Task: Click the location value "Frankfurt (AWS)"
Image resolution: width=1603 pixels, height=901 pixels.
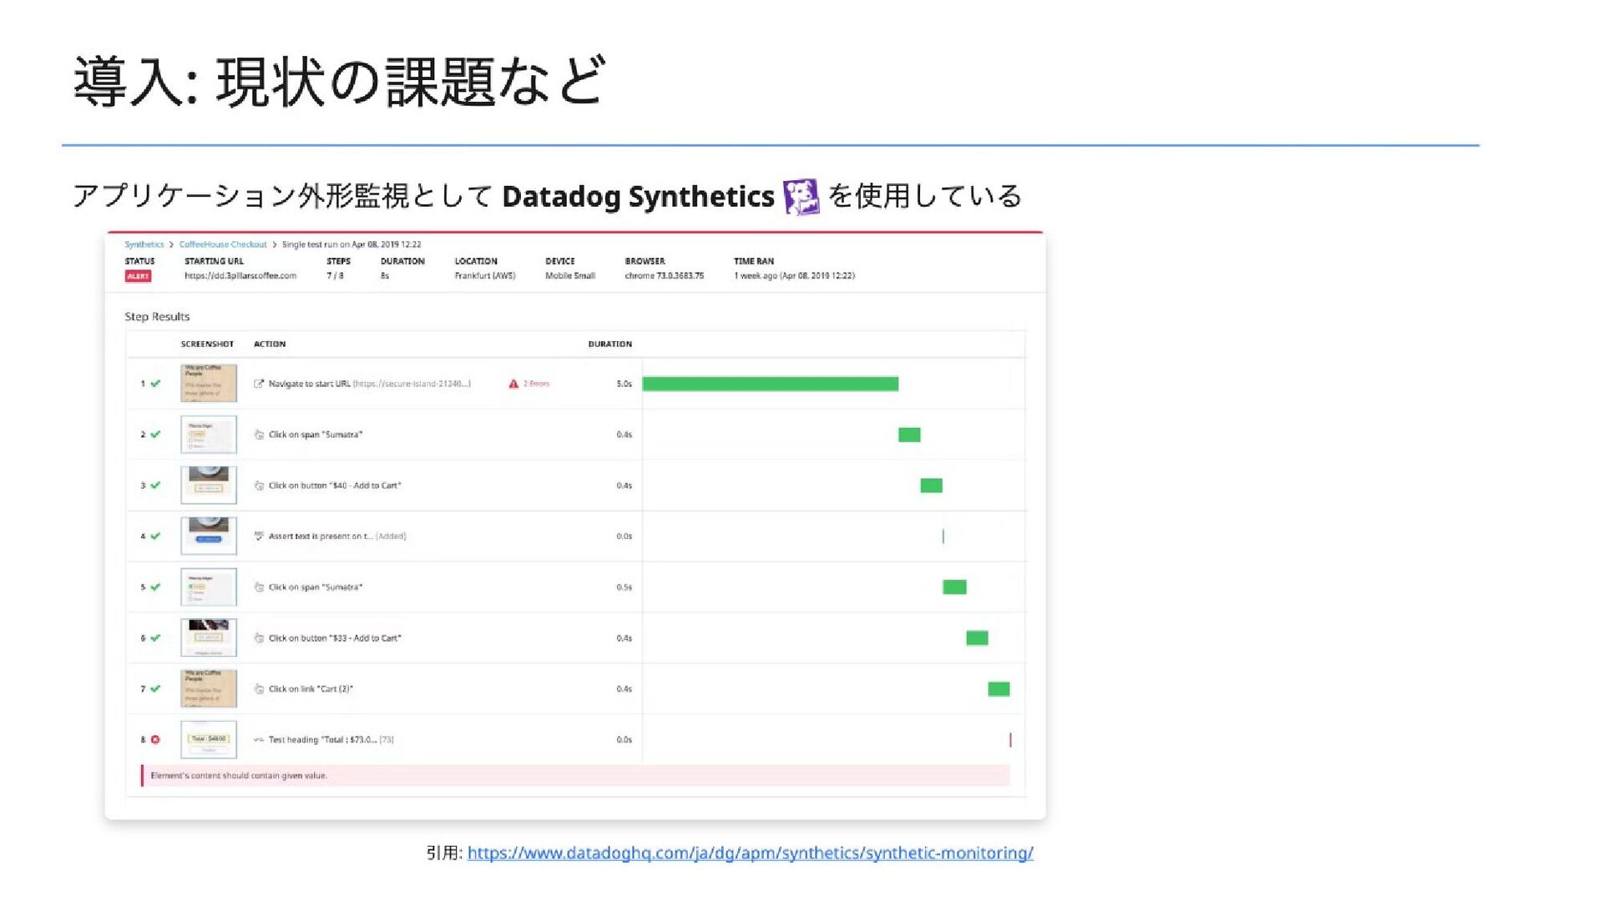Action: 485,276
